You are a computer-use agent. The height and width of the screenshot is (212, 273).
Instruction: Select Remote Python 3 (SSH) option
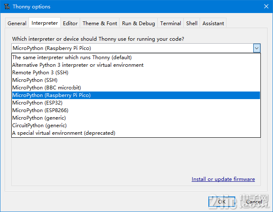(x=136, y=73)
